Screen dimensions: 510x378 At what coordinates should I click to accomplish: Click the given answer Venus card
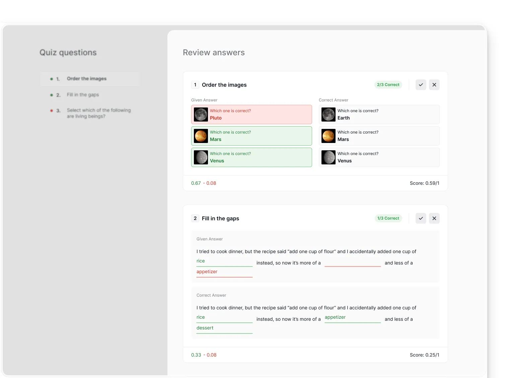[251, 157]
